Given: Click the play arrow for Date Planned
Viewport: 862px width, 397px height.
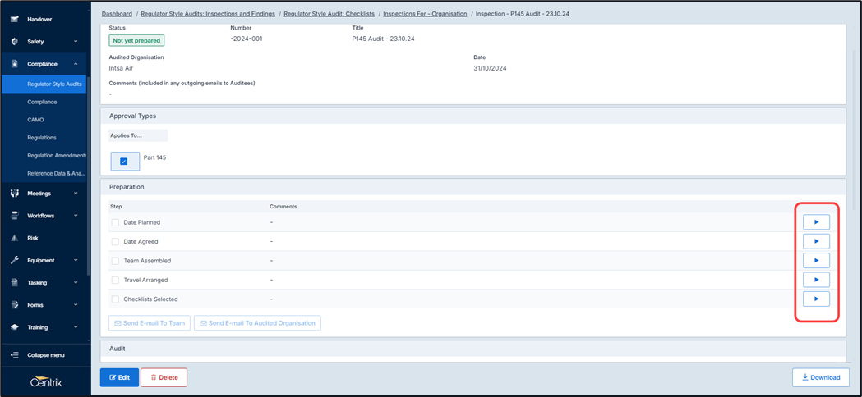Looking at the screenshot, I should click(815, 222).
